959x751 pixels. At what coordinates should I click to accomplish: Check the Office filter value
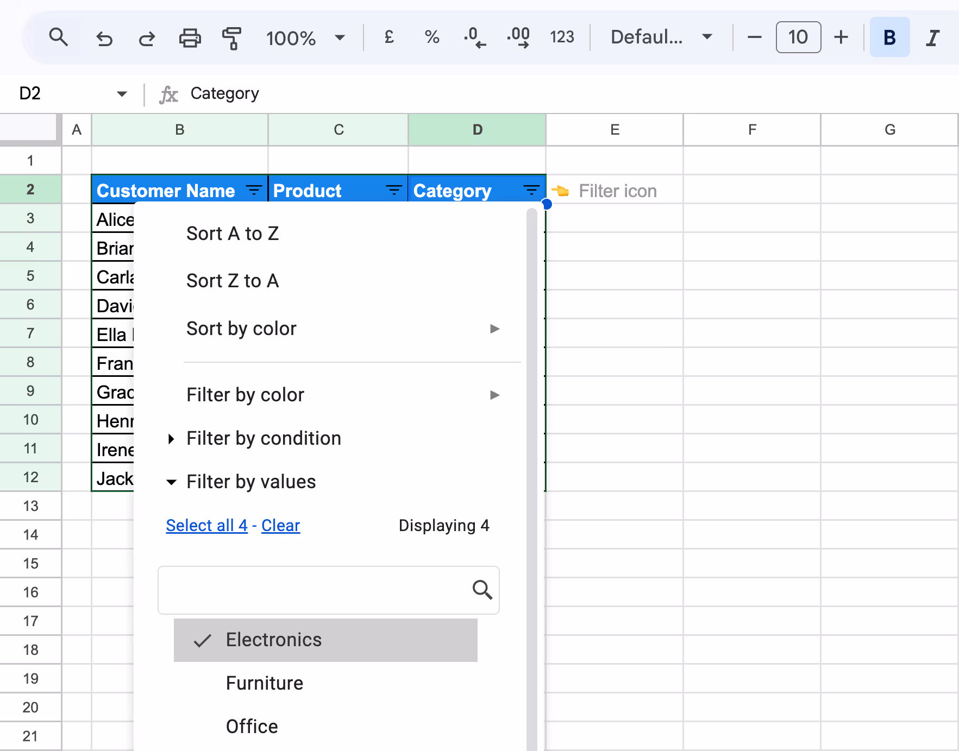(x=252, y=726)
